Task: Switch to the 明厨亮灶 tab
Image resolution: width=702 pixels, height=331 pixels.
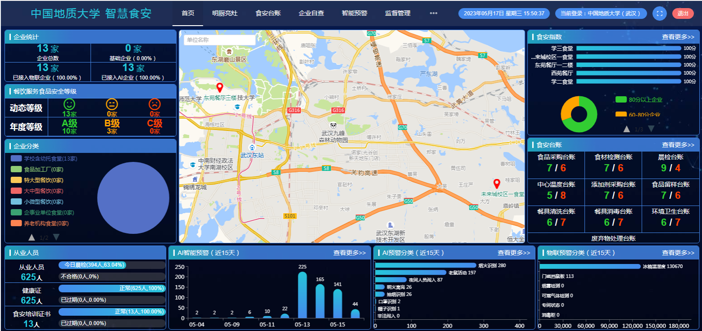Action: (225, 13)
